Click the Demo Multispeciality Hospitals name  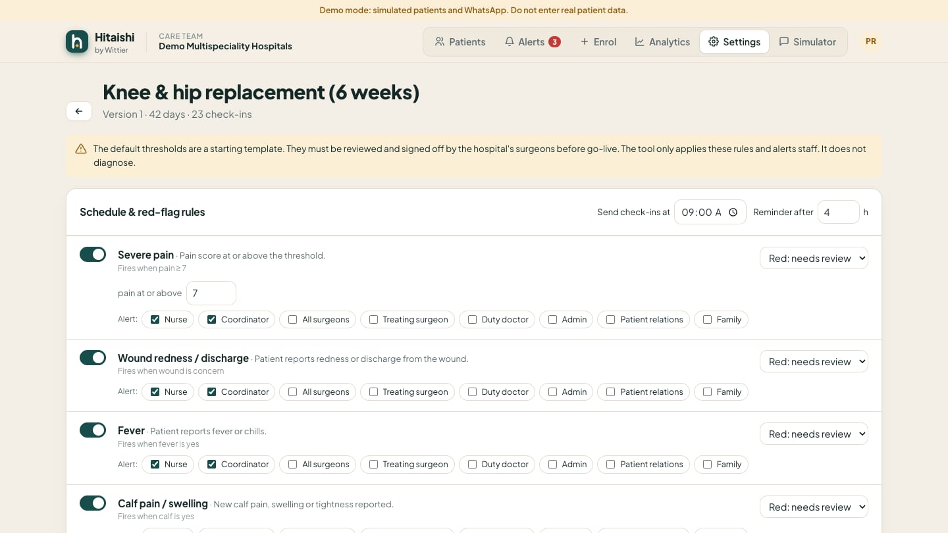(x=225, y=47)
